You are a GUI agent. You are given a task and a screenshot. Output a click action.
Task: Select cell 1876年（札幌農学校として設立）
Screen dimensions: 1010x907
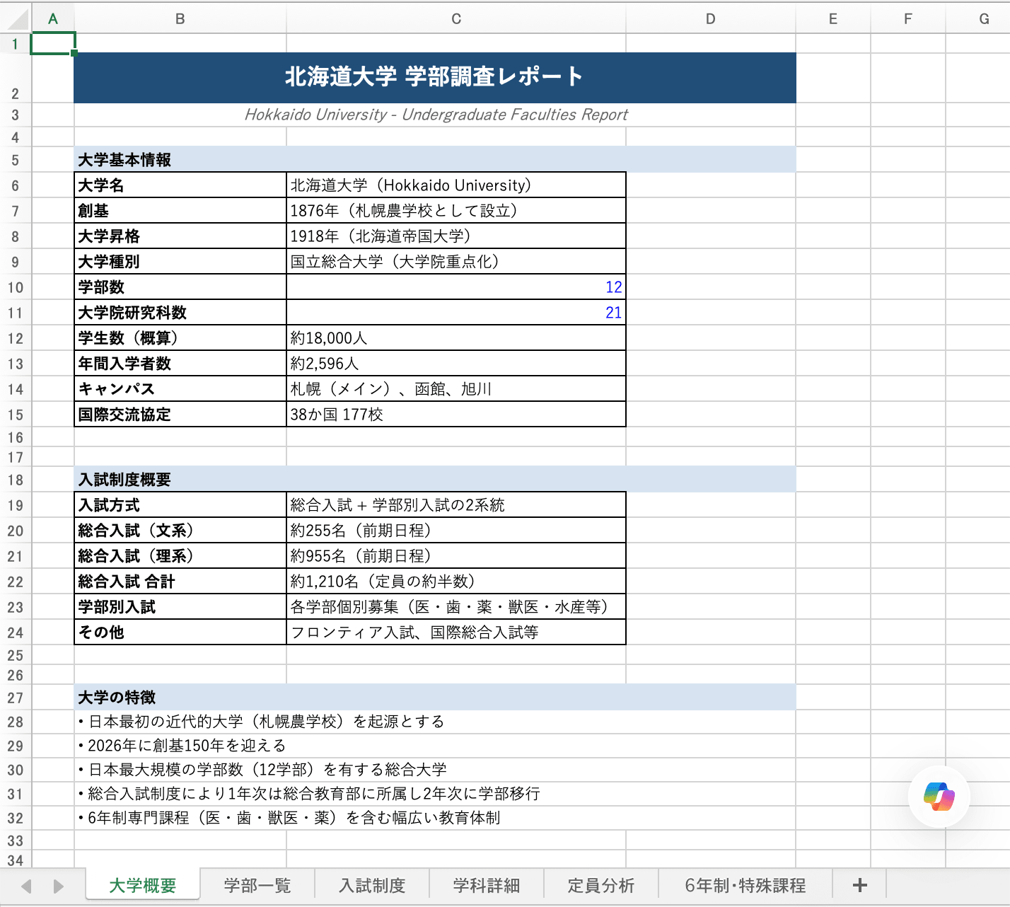pyautogui.click(x=456, y=211)
